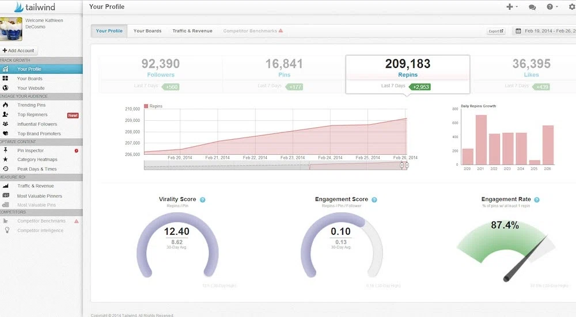This screenshot has height=317, width=576.
Task: Open the messages speech bubble icon
Action: [x=532, y=7]
